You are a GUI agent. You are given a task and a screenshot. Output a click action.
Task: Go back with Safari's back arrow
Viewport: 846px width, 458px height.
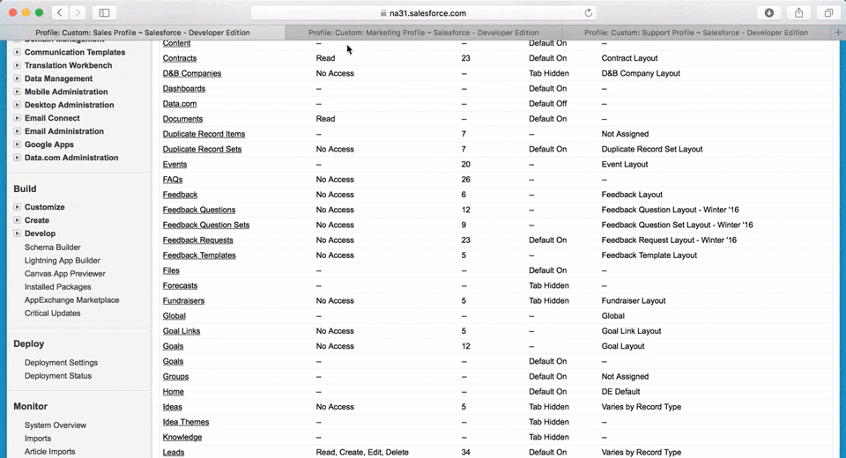click(60, 12)
